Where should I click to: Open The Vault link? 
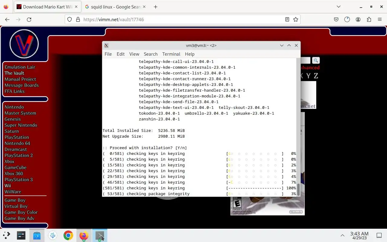tap(14, 73)
